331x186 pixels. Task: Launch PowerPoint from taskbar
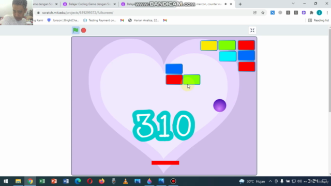[54, 181]
